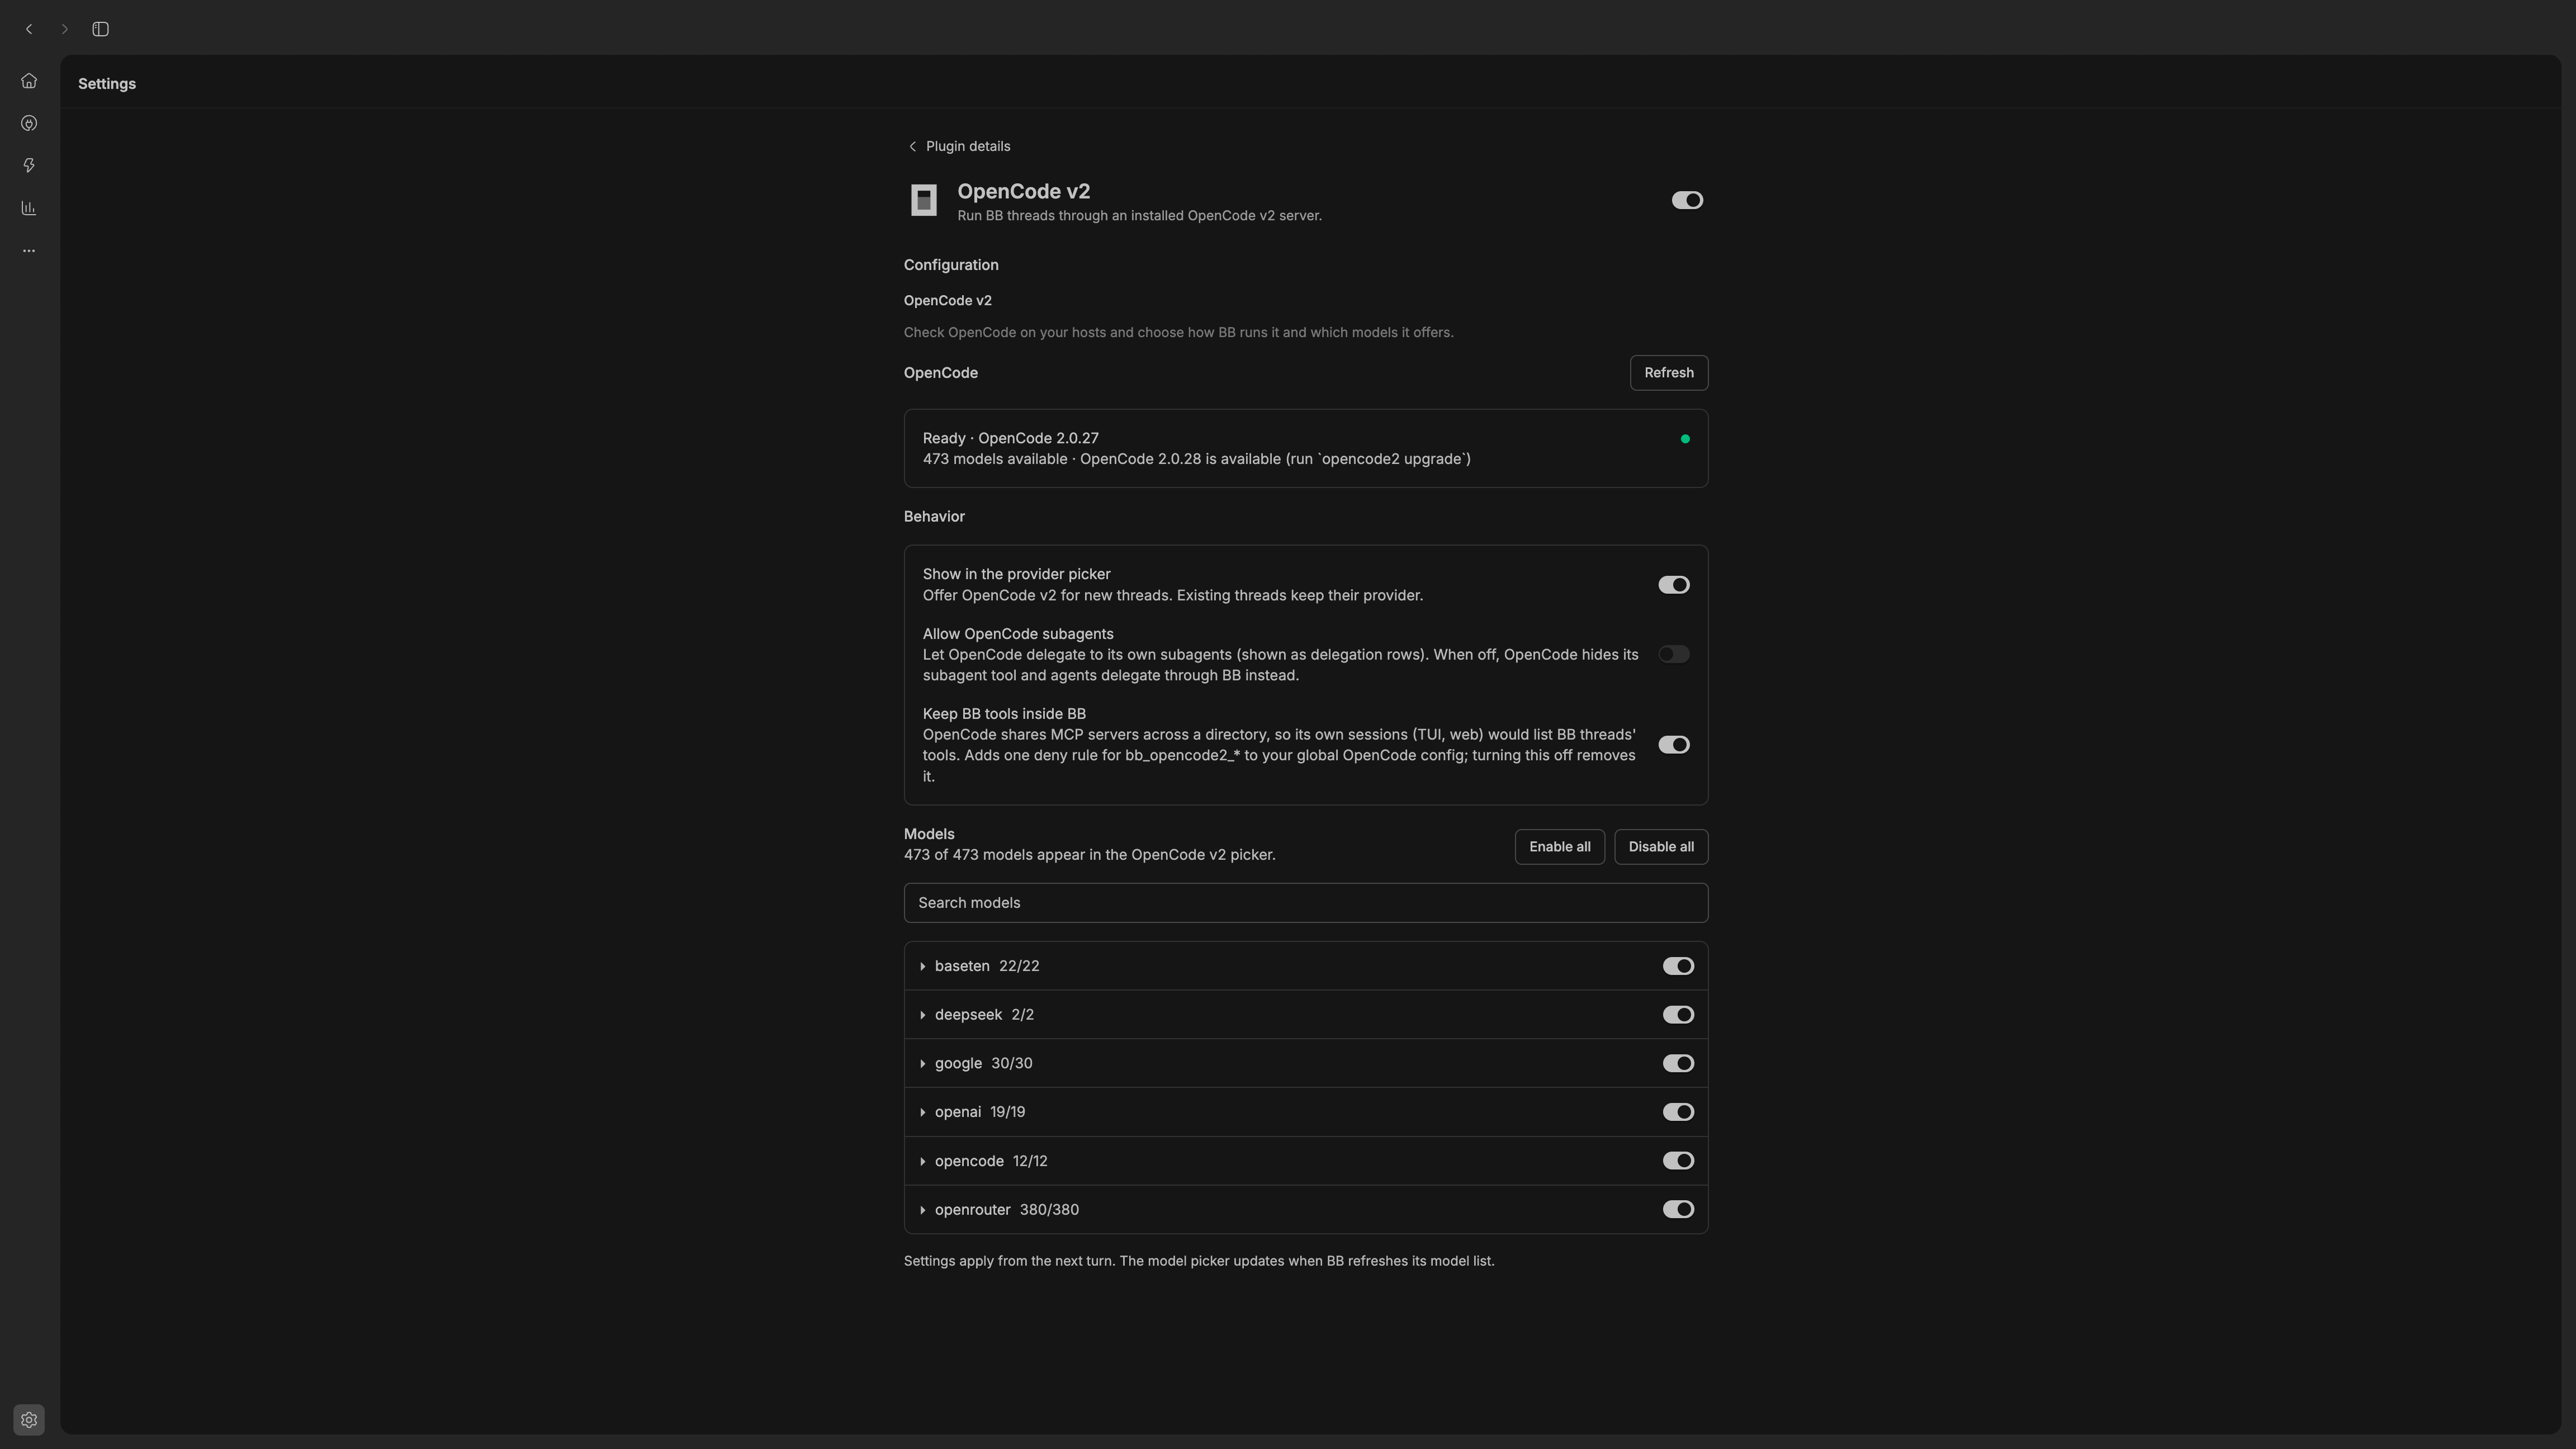Image resolution: width=2576 pixels, height=1449 pixels.
Task: Click the Refresh button
Action: pos(1669,373)
